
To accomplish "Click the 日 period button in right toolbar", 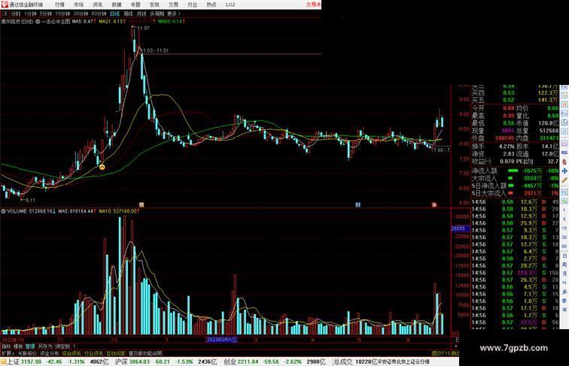I will tap(564, 256).
